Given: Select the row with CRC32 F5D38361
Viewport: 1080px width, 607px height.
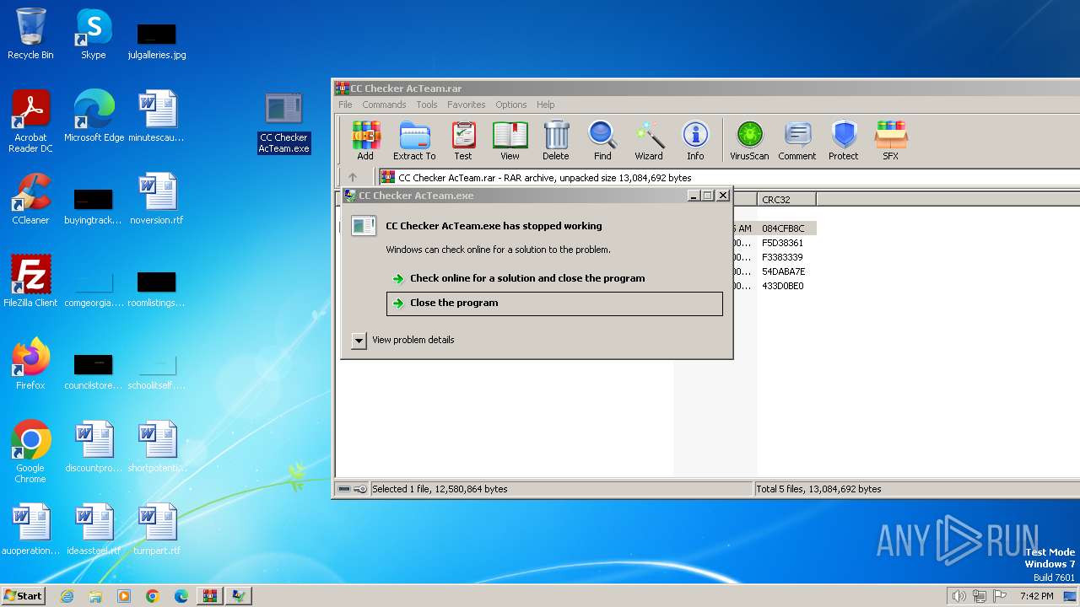Looking at the screenshot, I should tap(783, 243).
